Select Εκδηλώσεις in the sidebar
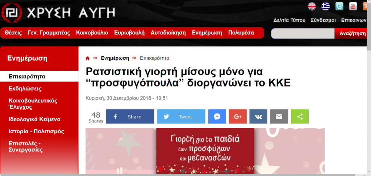Image resolution: width=371 pixels, height=176 pixels. [25, 89]
